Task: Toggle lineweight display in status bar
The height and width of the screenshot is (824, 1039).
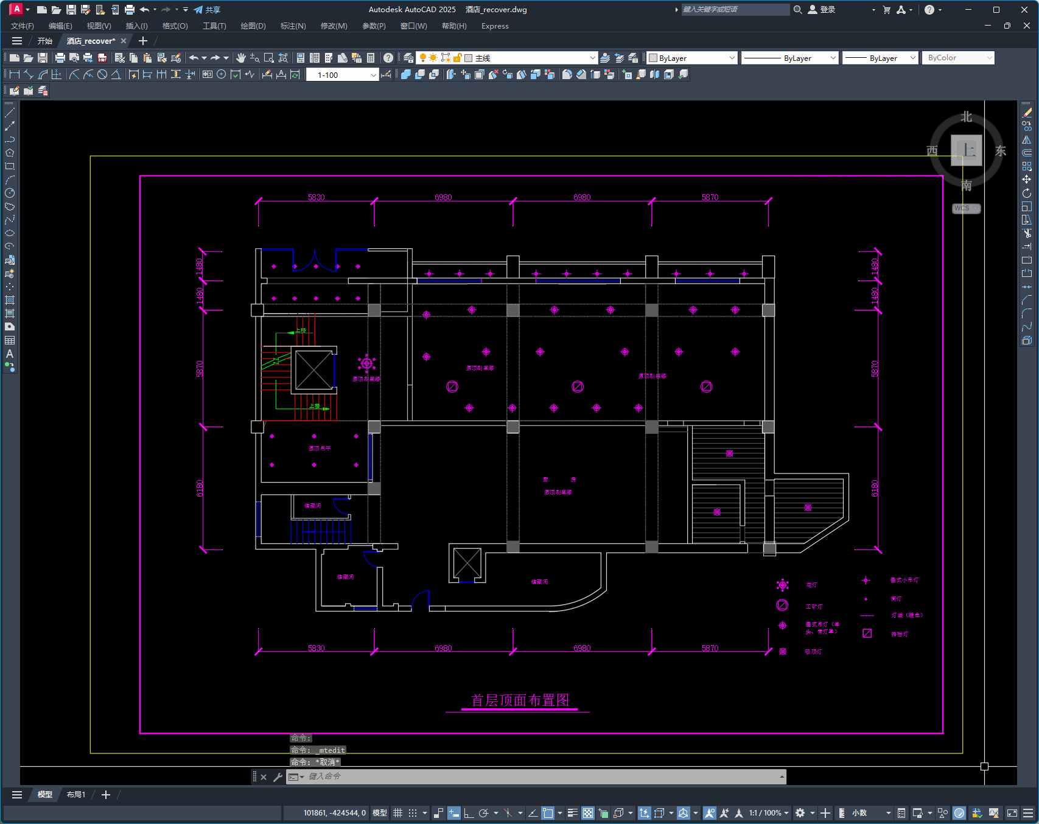Action: [x=573, y=813]
